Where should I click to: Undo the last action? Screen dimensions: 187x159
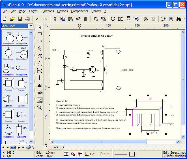point(38,19)
